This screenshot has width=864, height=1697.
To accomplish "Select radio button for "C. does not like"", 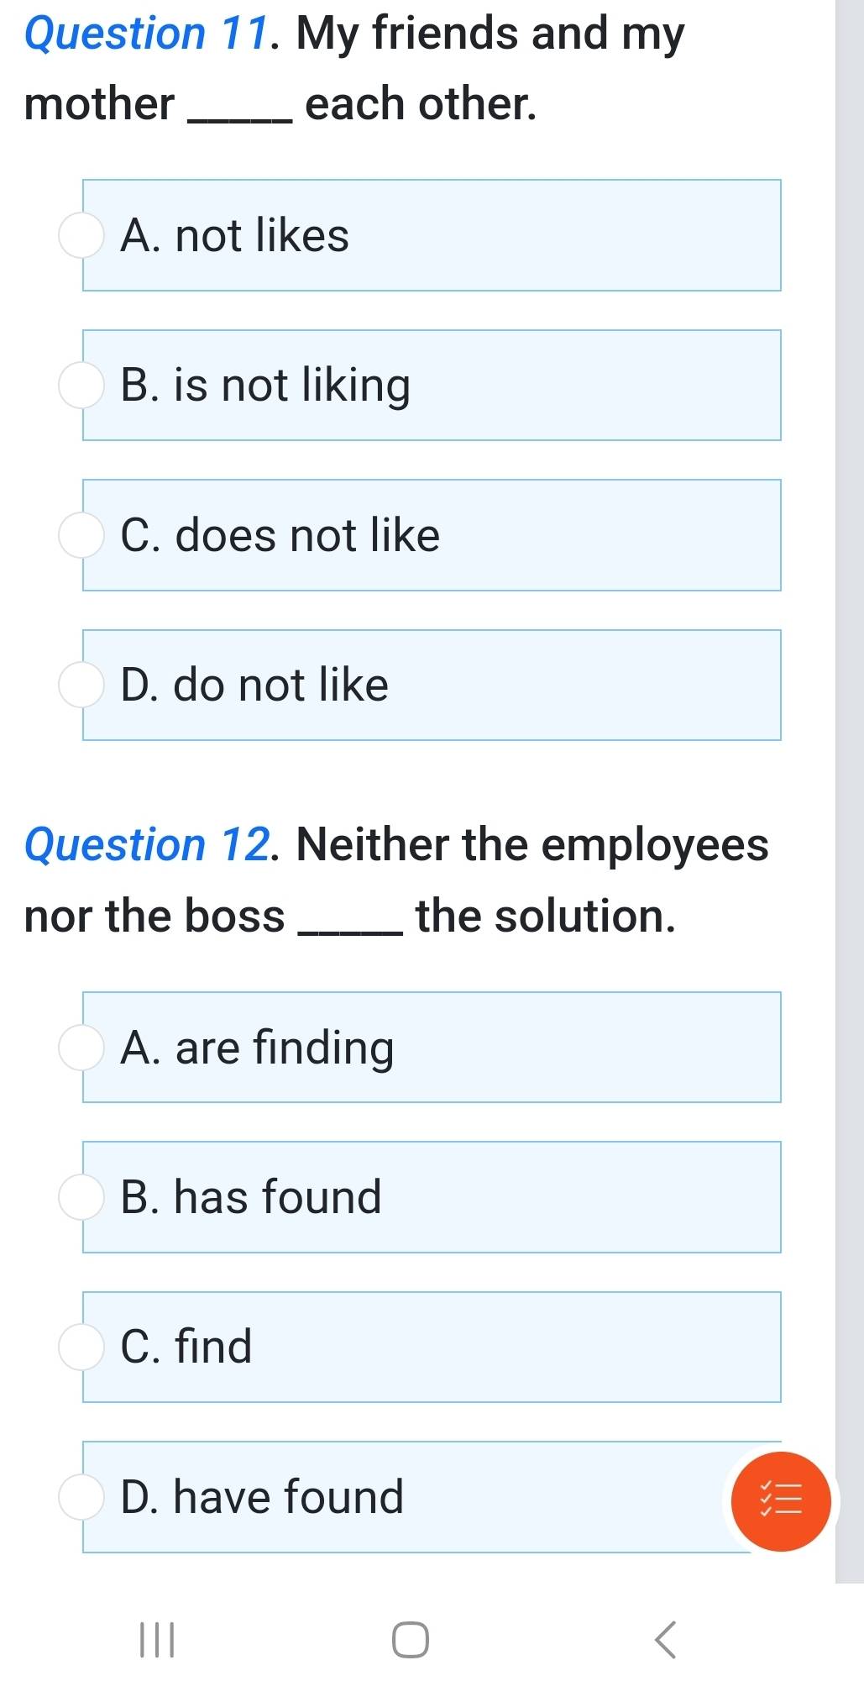I will point(81,535).
